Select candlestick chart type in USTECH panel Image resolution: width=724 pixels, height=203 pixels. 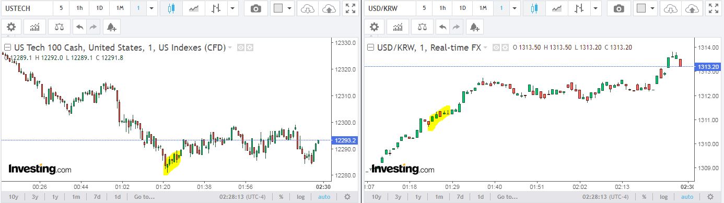pos(171,8)
